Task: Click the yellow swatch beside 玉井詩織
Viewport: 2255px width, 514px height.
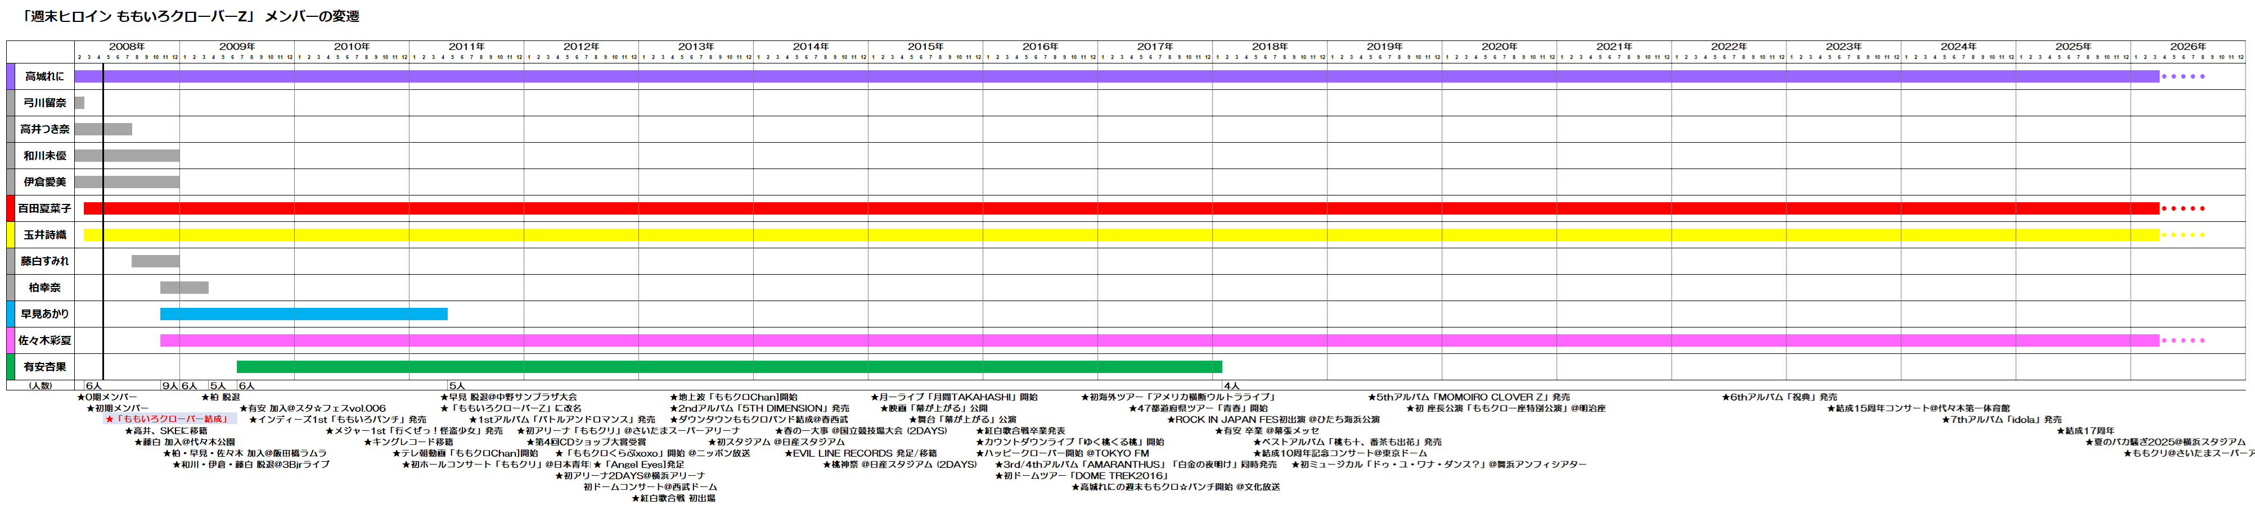Action: click(11, 234)
